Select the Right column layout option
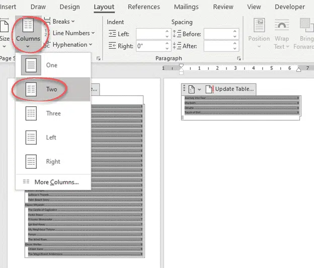 (53, 161)
